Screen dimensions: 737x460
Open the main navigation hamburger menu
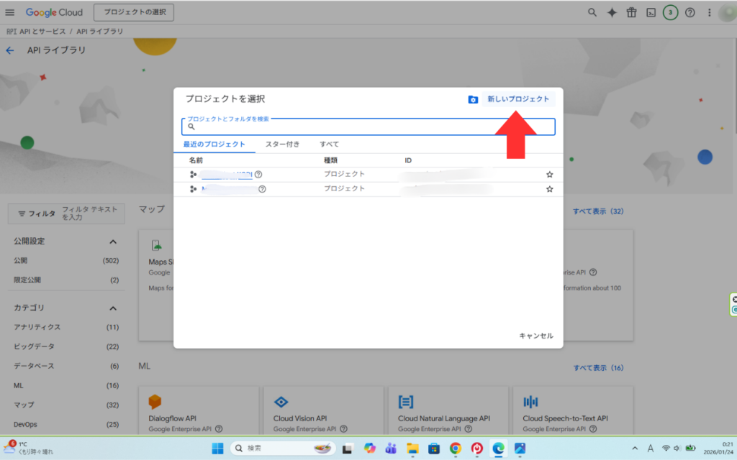pyautogui.click(x=10, y=12)
